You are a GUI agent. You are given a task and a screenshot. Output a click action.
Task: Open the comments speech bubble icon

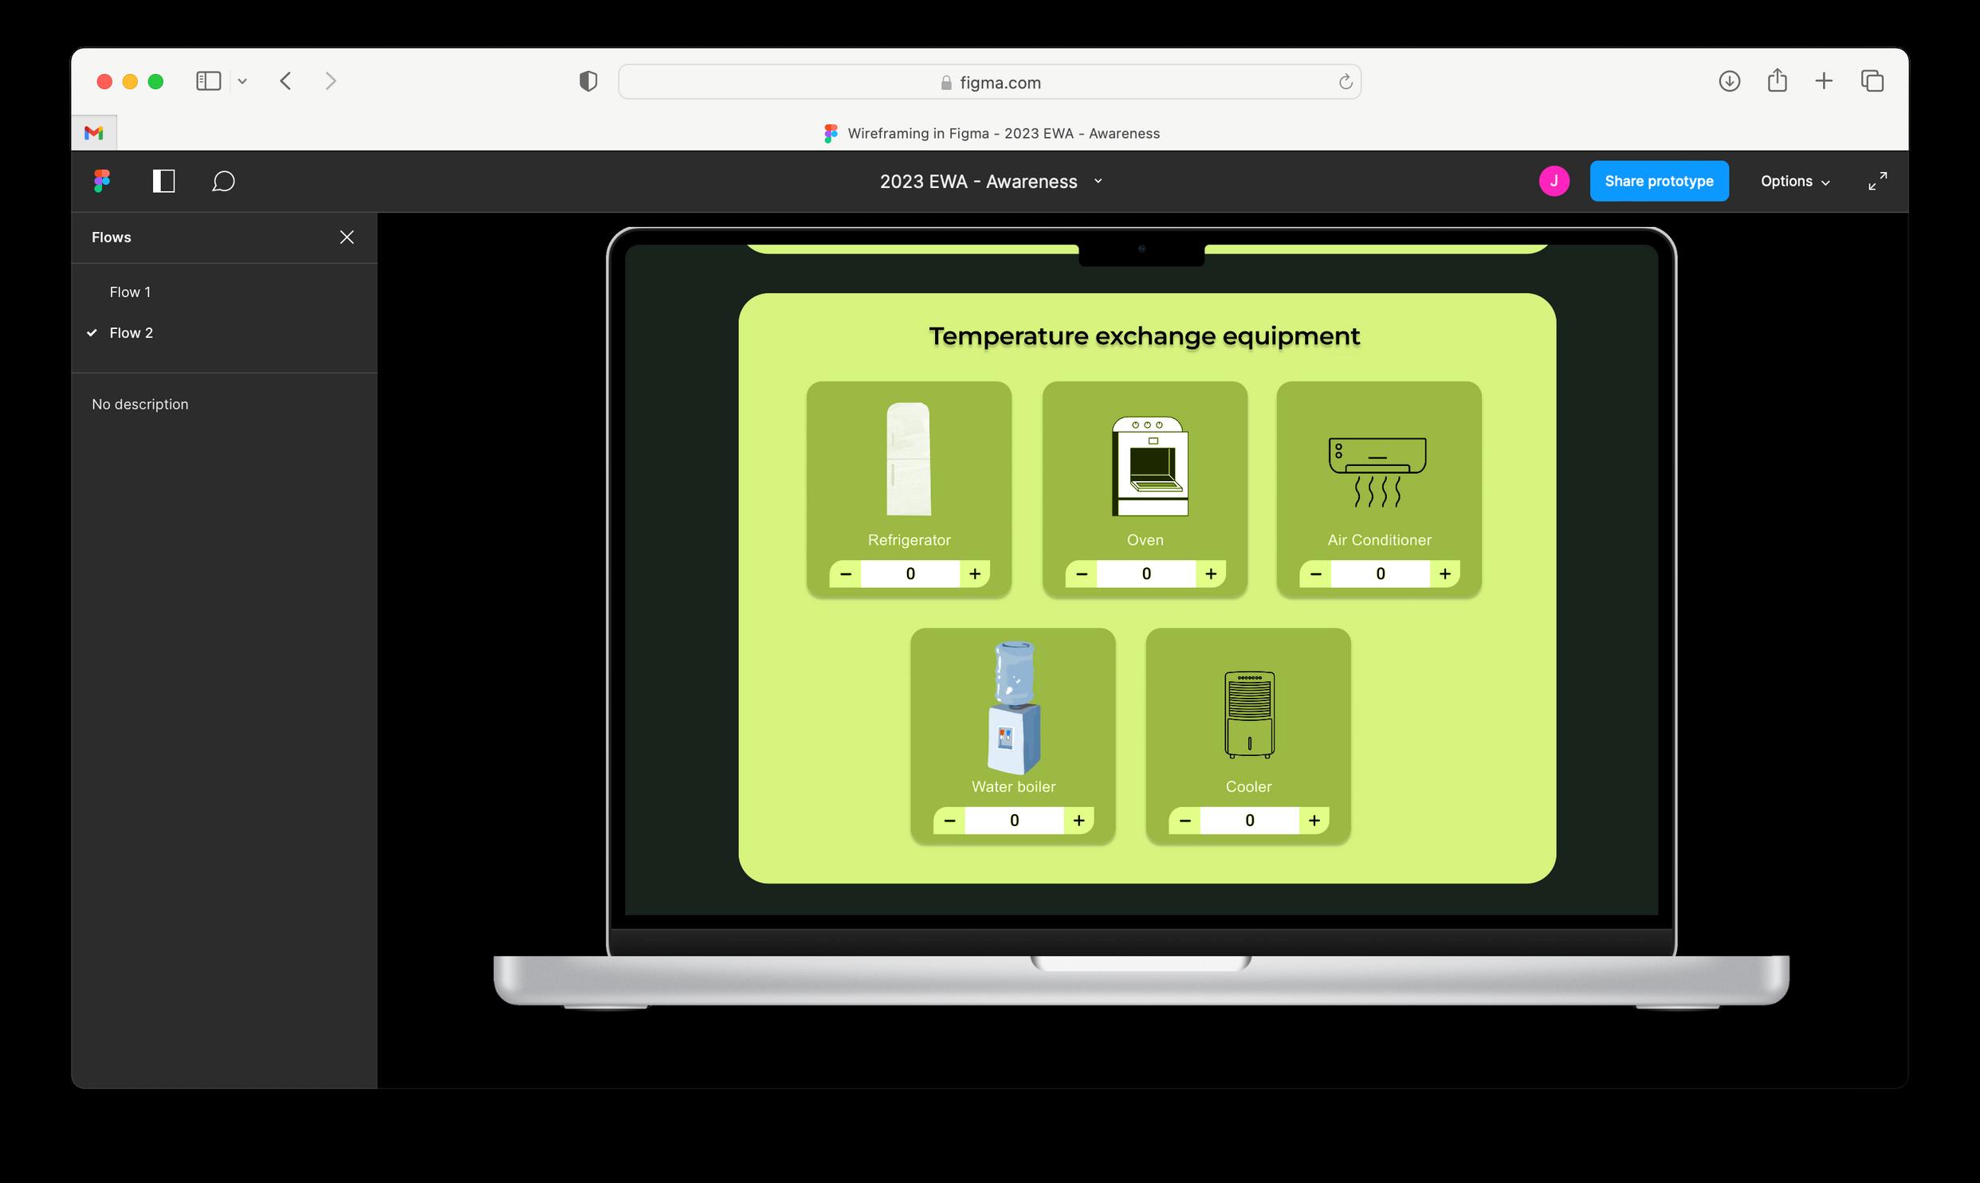(223, 181)
